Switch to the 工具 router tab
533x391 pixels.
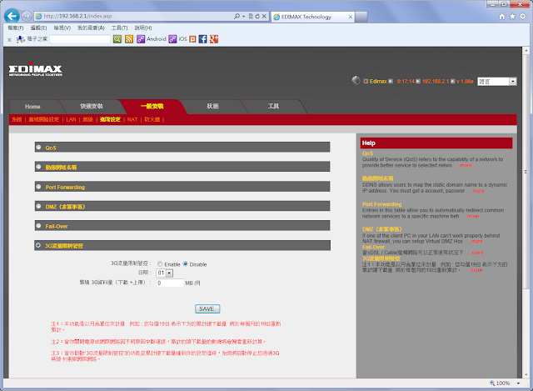point(273,107)
